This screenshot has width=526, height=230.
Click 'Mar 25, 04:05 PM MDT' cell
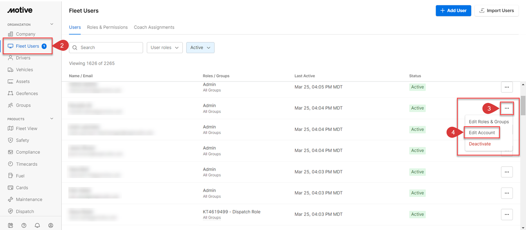point(318,87)
